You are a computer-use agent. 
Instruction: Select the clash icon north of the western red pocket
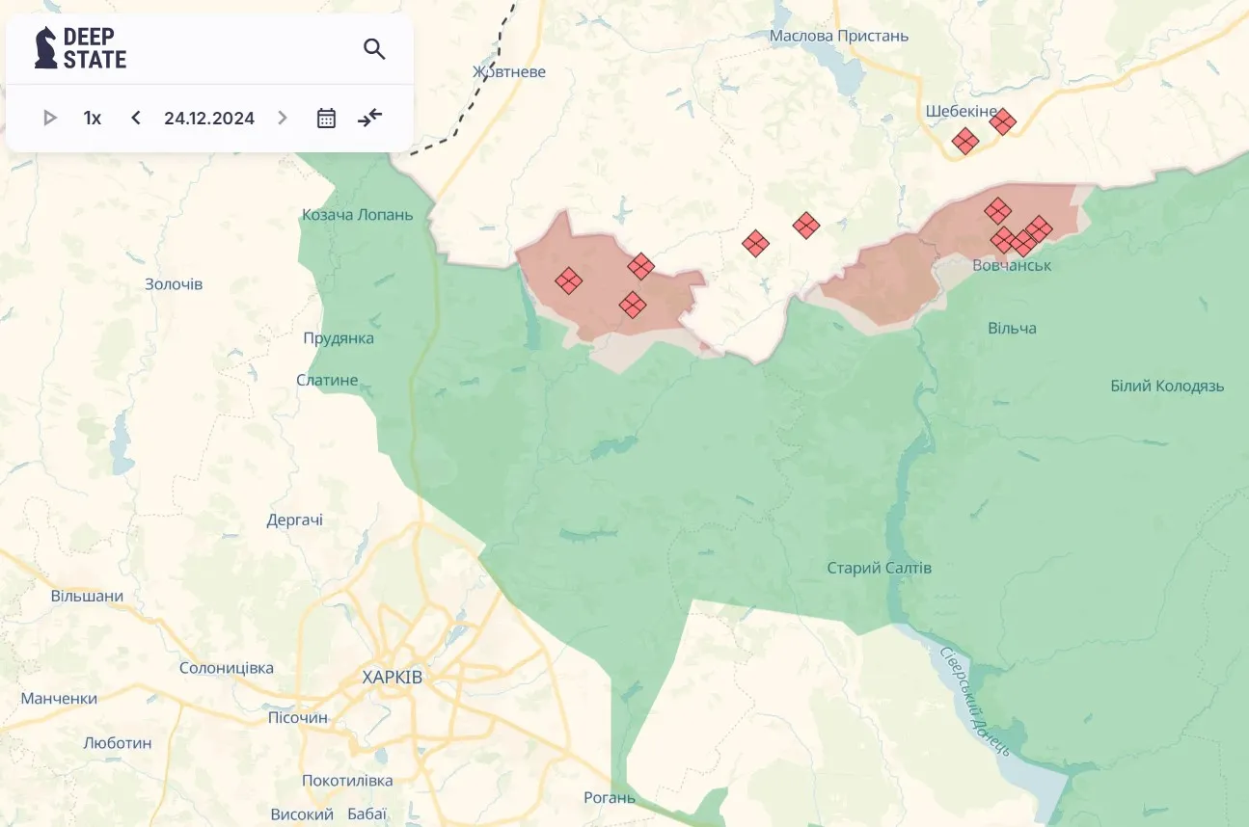(806, 226)
